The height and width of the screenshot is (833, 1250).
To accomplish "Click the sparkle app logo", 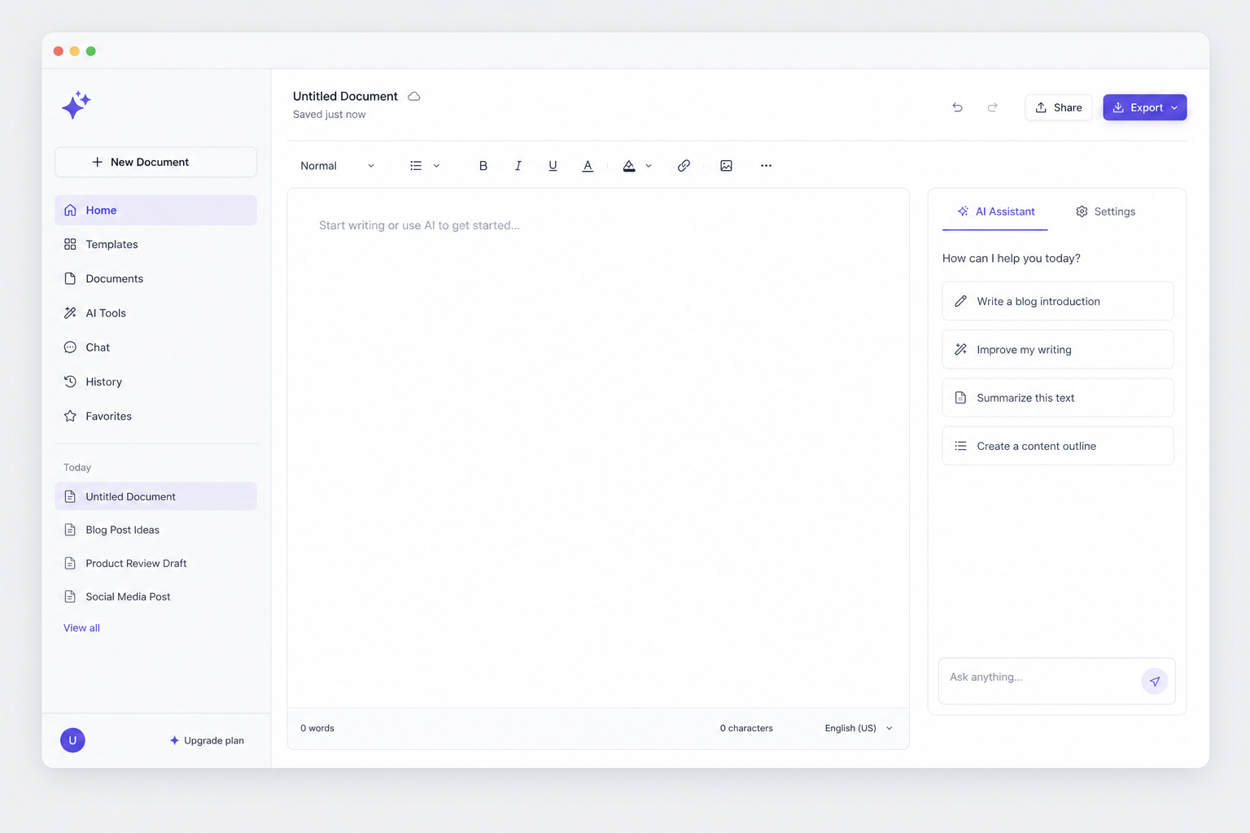I will click(x=76, y=105).
